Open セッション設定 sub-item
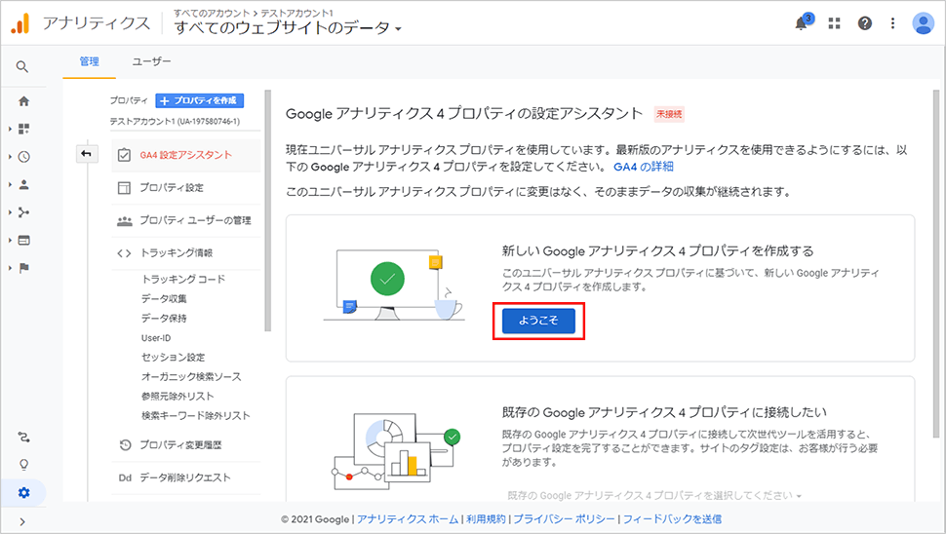 click(x=174, y=358)
